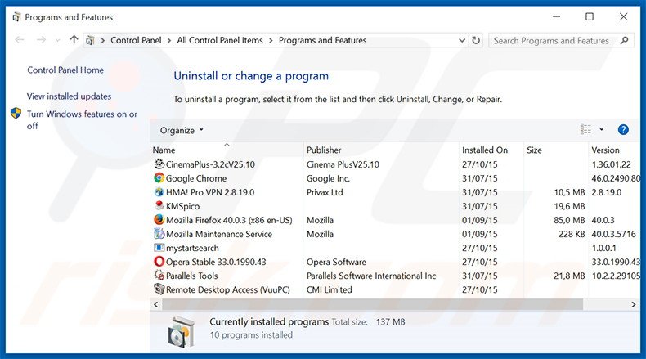Open Control Panel Home link

[65, 70]
